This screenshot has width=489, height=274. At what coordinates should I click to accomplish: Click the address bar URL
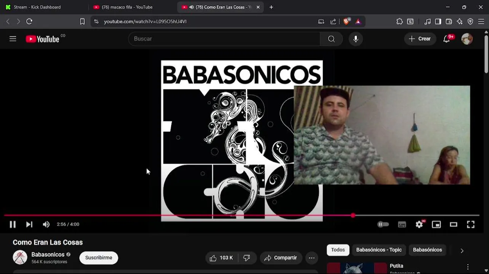pyautogui.click(x=145, y=21)
